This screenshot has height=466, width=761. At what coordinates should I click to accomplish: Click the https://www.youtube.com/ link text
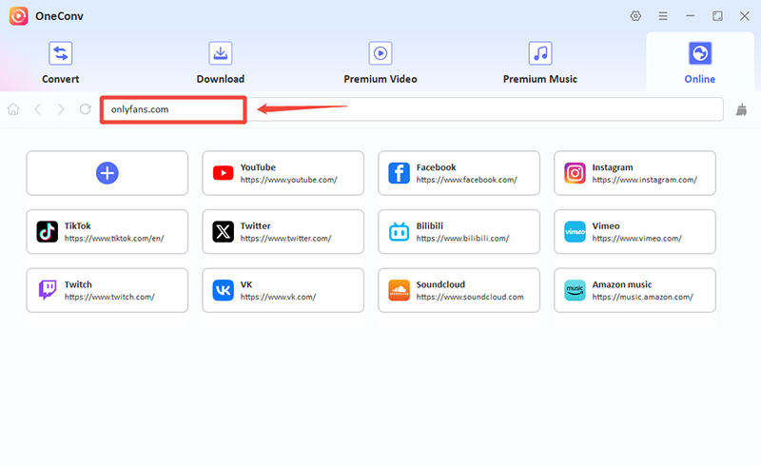289,180
